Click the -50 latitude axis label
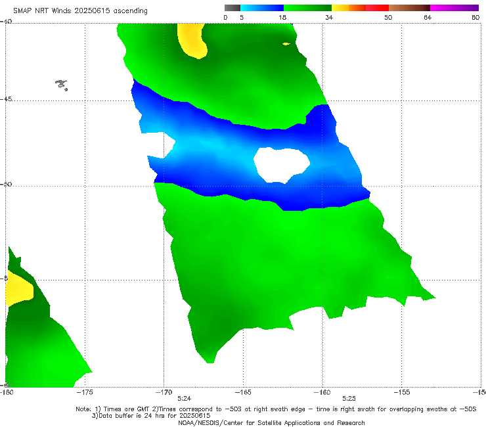 6,184
